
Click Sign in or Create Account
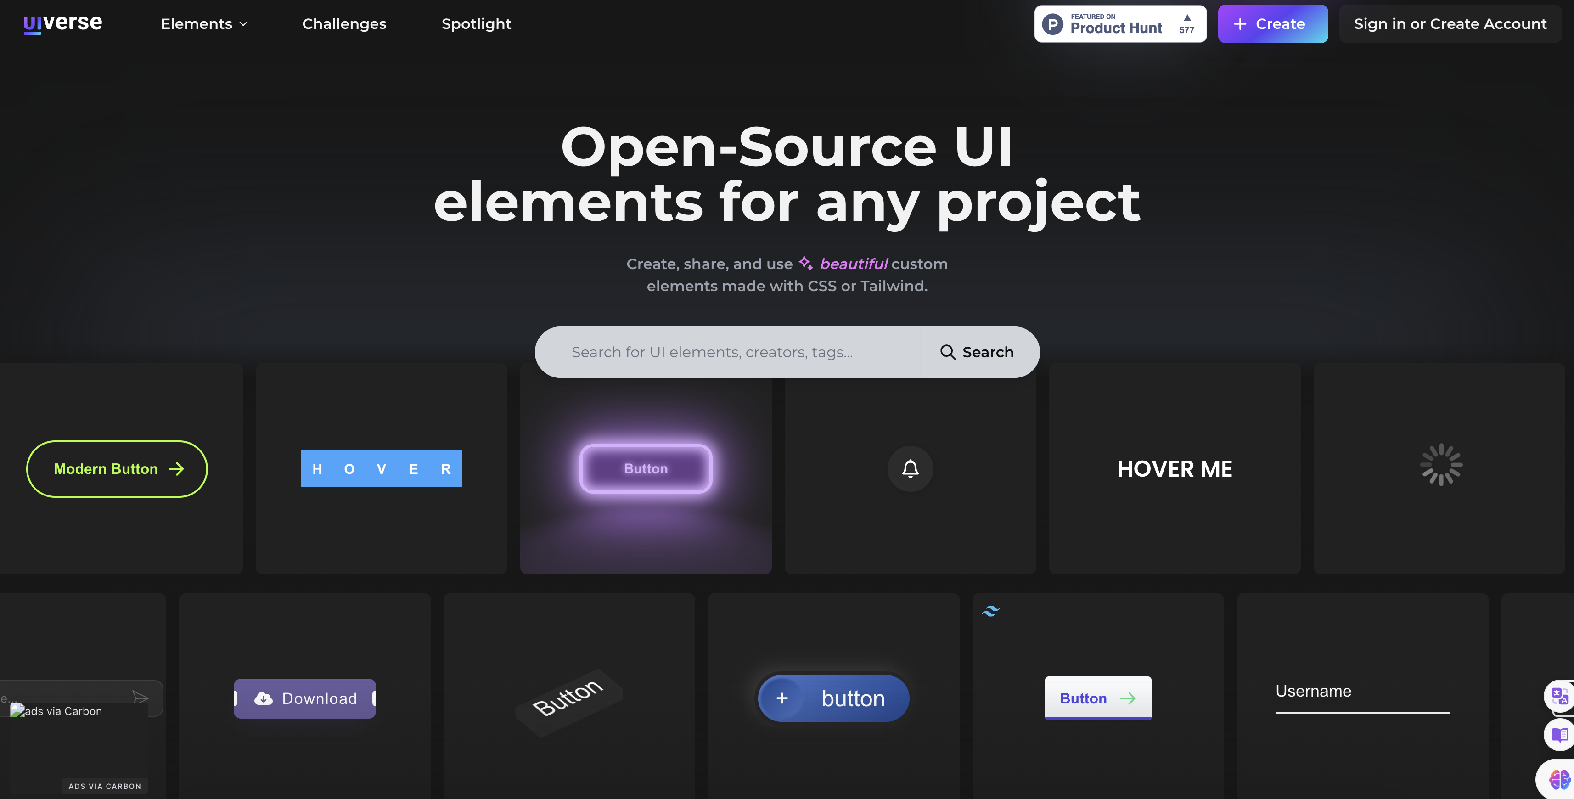tap(1450, 24)
